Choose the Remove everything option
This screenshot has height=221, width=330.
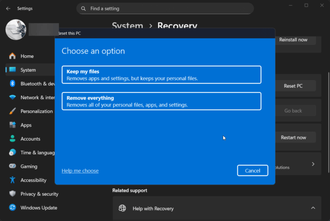point(161,101)
